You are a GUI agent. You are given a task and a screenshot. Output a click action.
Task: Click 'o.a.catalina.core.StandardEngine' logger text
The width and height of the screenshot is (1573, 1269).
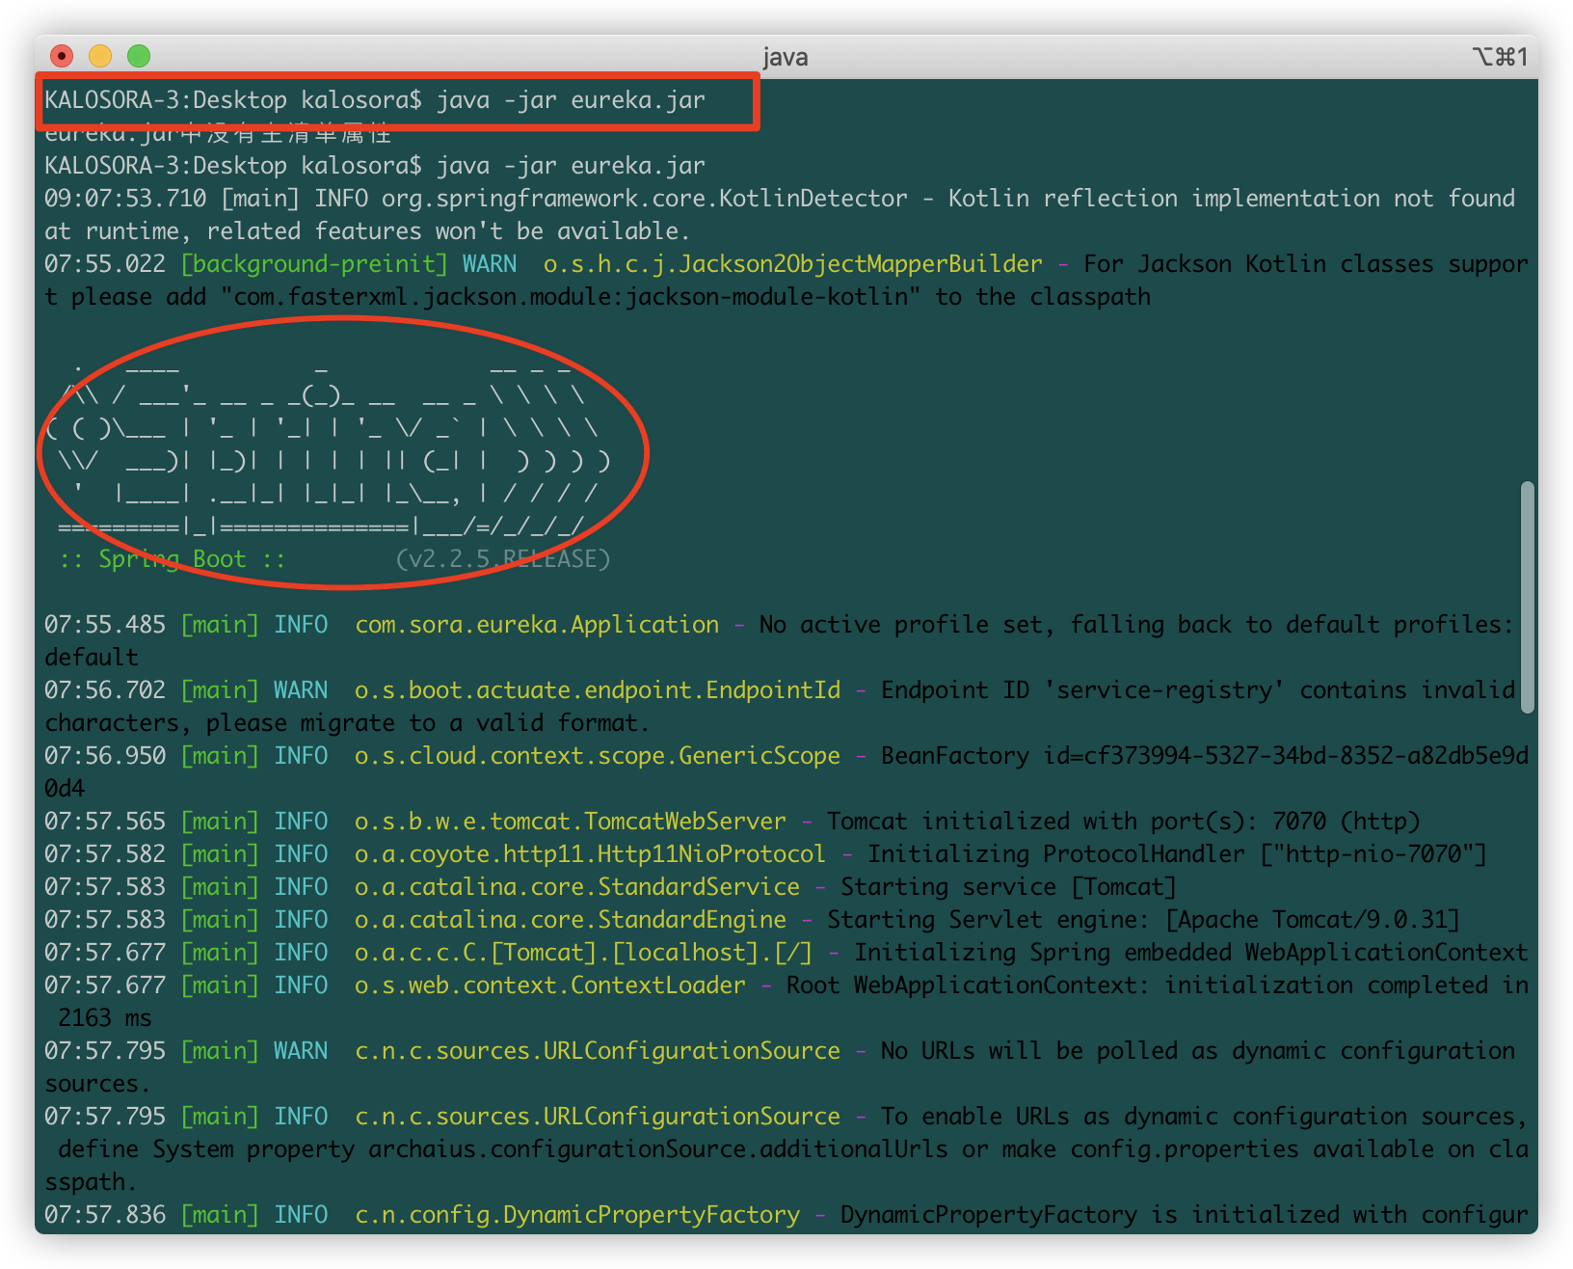(x=570, y=920)
